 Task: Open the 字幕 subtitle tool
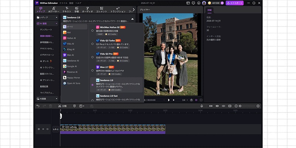[77, 10]
